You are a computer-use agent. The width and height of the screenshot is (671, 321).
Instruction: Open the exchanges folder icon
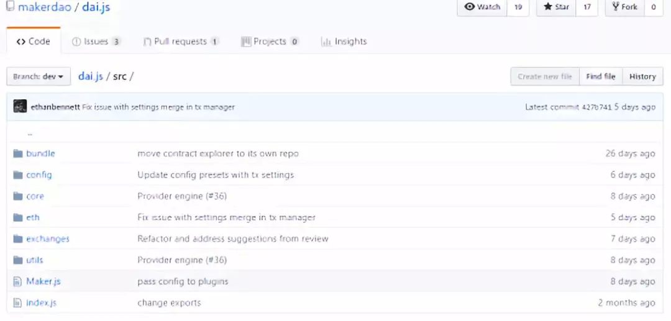17,239
